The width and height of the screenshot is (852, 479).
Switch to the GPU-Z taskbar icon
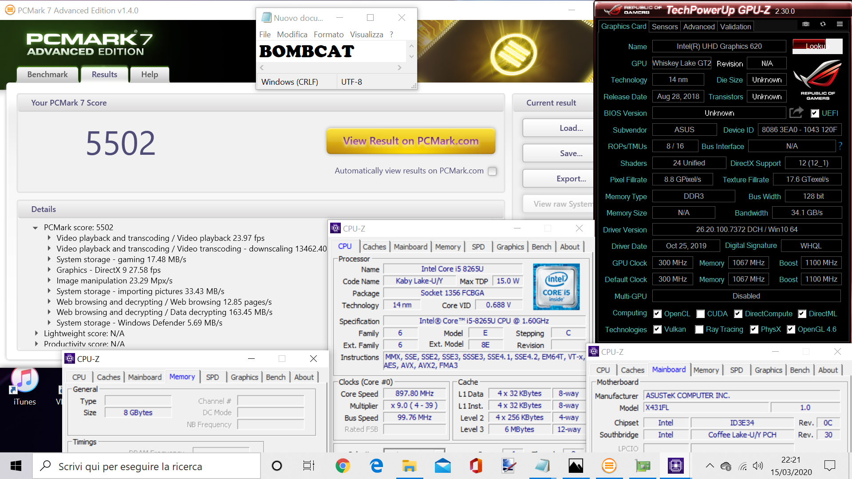[x=642, y=466]
